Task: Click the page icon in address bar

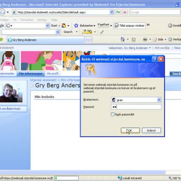Action: click(x=14, y=12)
